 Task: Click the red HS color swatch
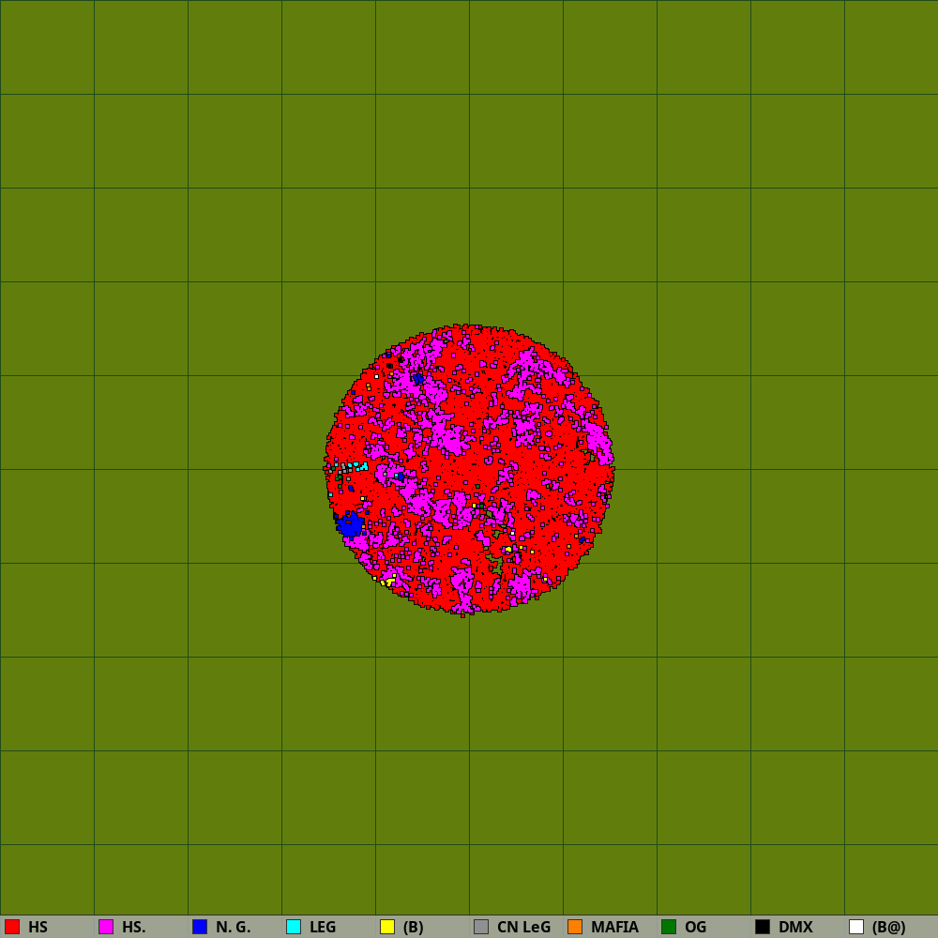12,927
